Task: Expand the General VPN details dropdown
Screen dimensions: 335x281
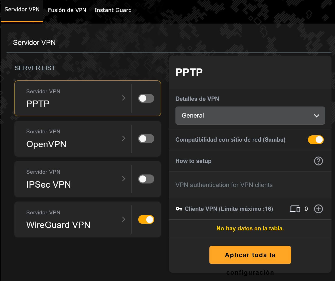Action: 250,116
